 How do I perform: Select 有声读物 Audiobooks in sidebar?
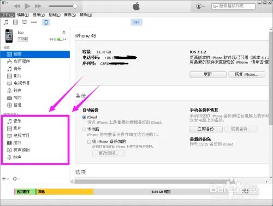35,150
